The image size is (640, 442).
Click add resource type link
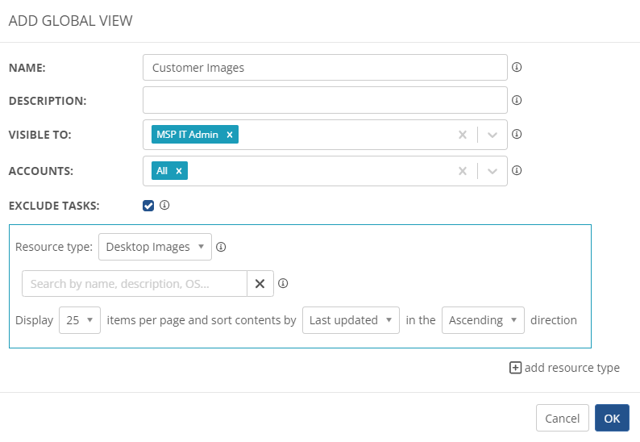(x=564, y=368)
